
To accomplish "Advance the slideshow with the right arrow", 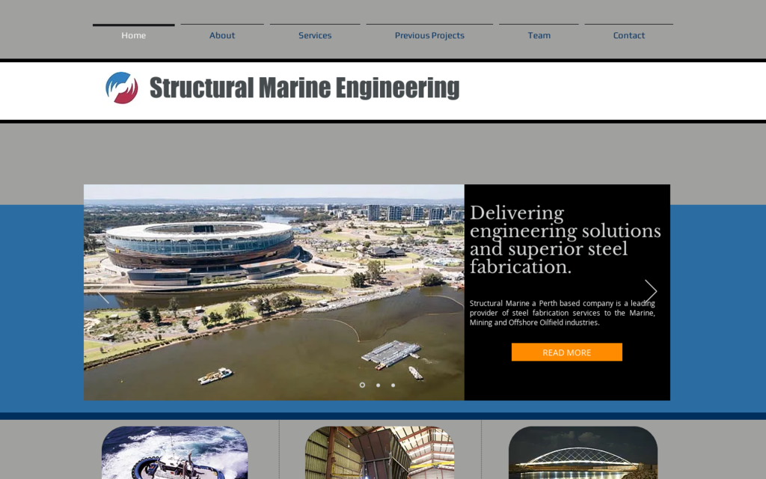I will (x=649, y=291).
